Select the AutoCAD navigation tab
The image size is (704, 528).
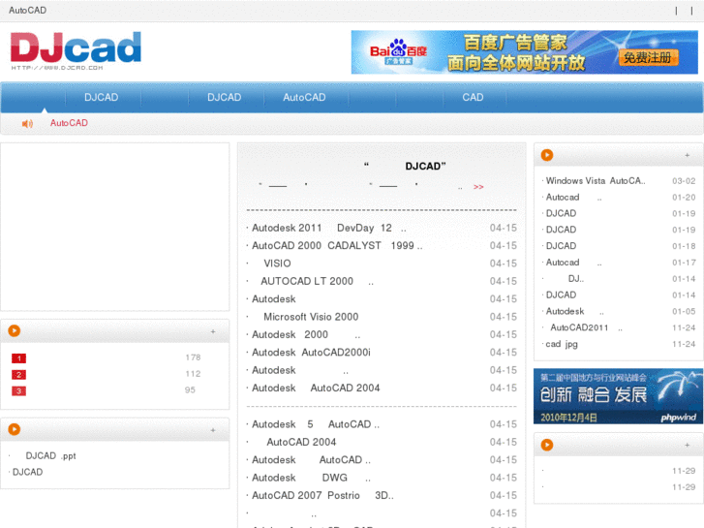[x=304, y=98]
